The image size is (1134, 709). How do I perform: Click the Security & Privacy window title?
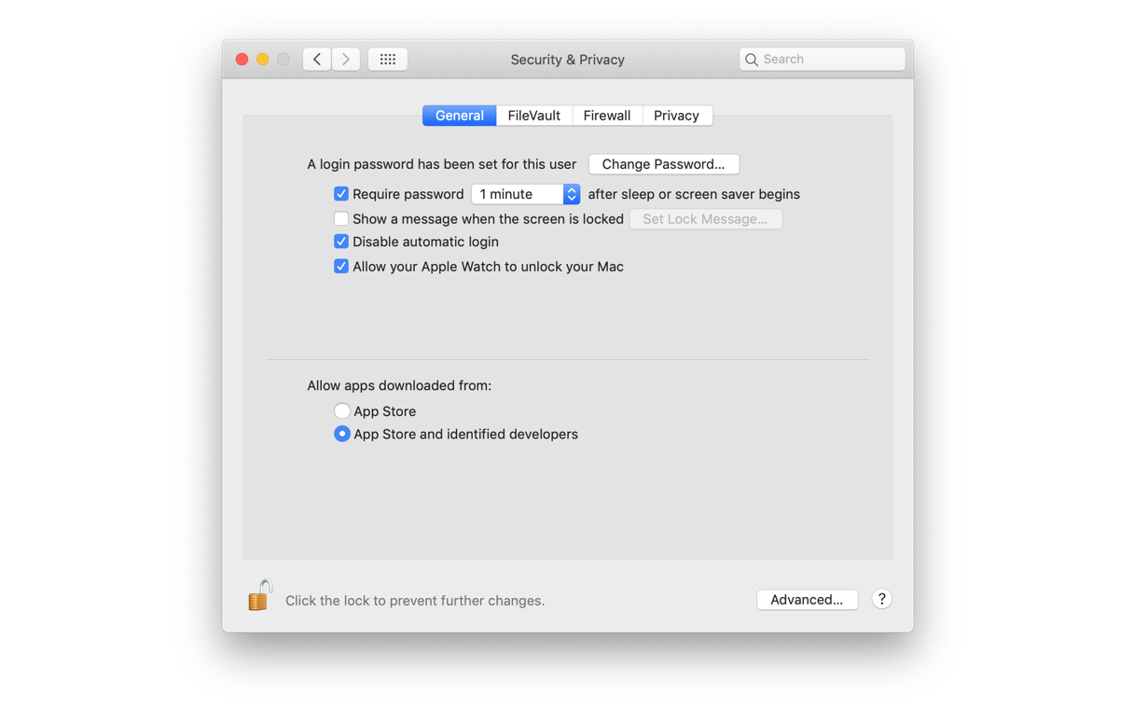568,60
